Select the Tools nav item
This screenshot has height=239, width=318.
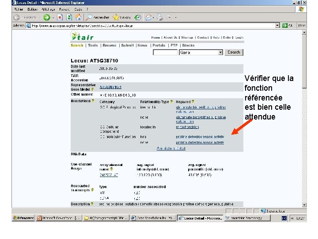pyautogui.click(x=93, y=45)
